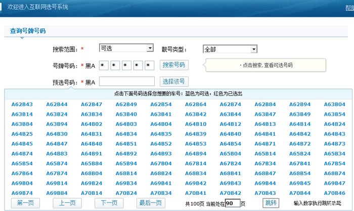Image resolution: width=354 pixels, height=211 pixels.
Task: Choose plate number A67B54
Action: pyautogui.click(x=335, y=164)
